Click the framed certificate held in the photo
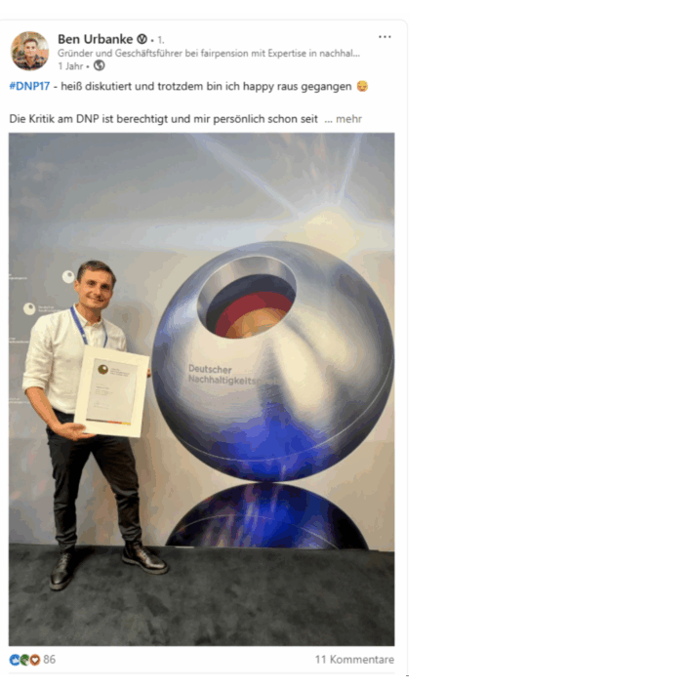Image resolution: width=688 pixels, height=688 pixels. [x=112, y=392]
